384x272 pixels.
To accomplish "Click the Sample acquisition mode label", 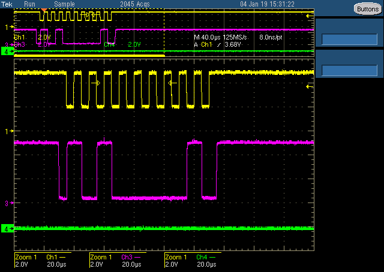I will (64, 4).
